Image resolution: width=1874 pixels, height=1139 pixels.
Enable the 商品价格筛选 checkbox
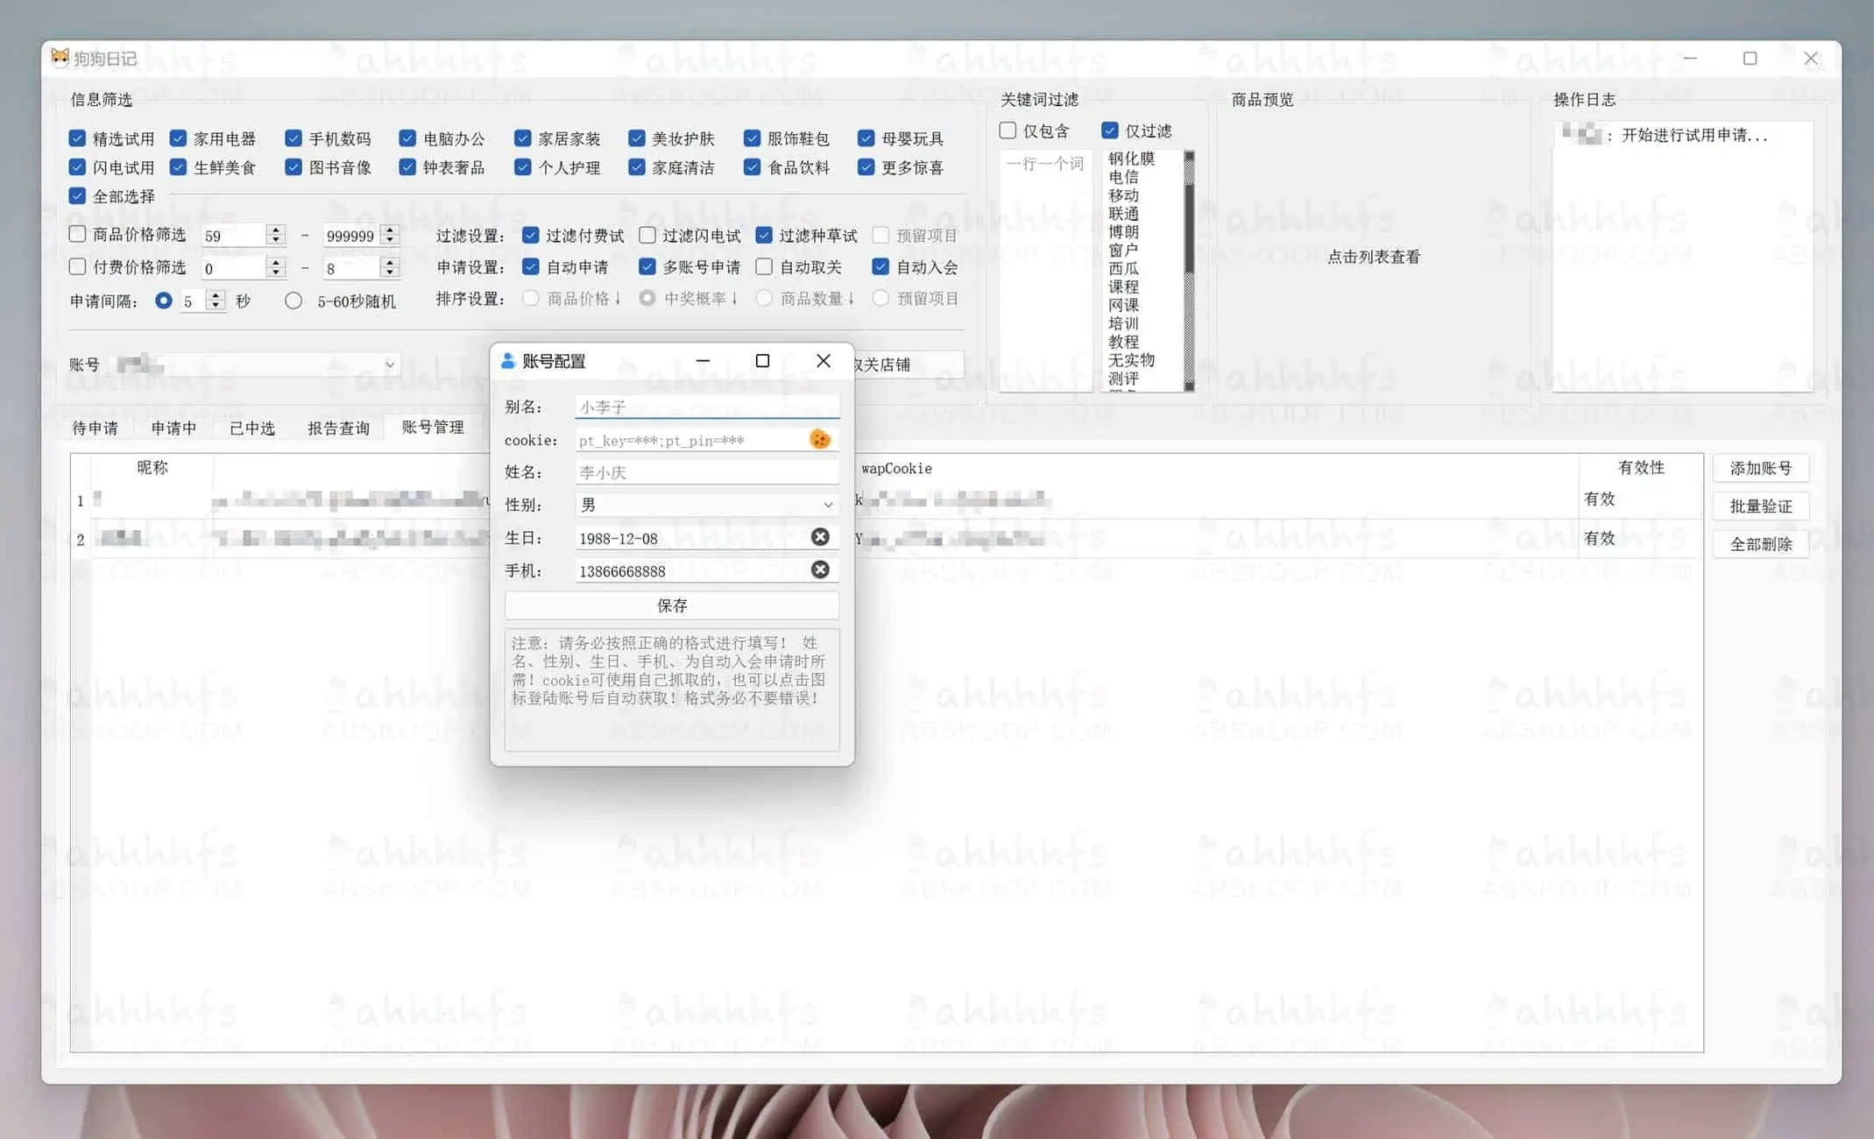coord(78,234)
